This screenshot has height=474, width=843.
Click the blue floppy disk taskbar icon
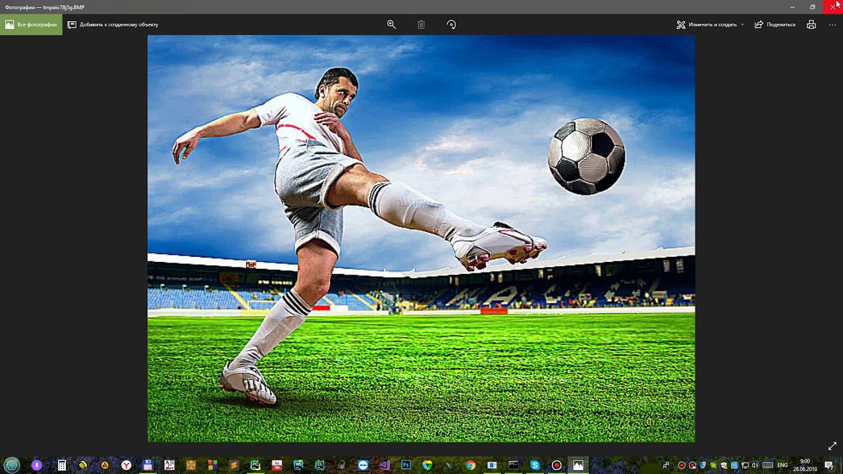148,465
